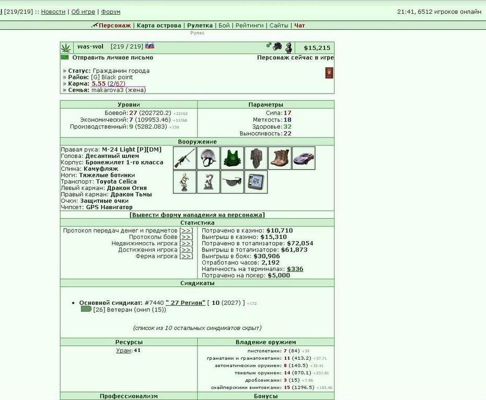Click the Производственный level 9 value
This screenshot has height=400, width=486.
click(131, 127)
